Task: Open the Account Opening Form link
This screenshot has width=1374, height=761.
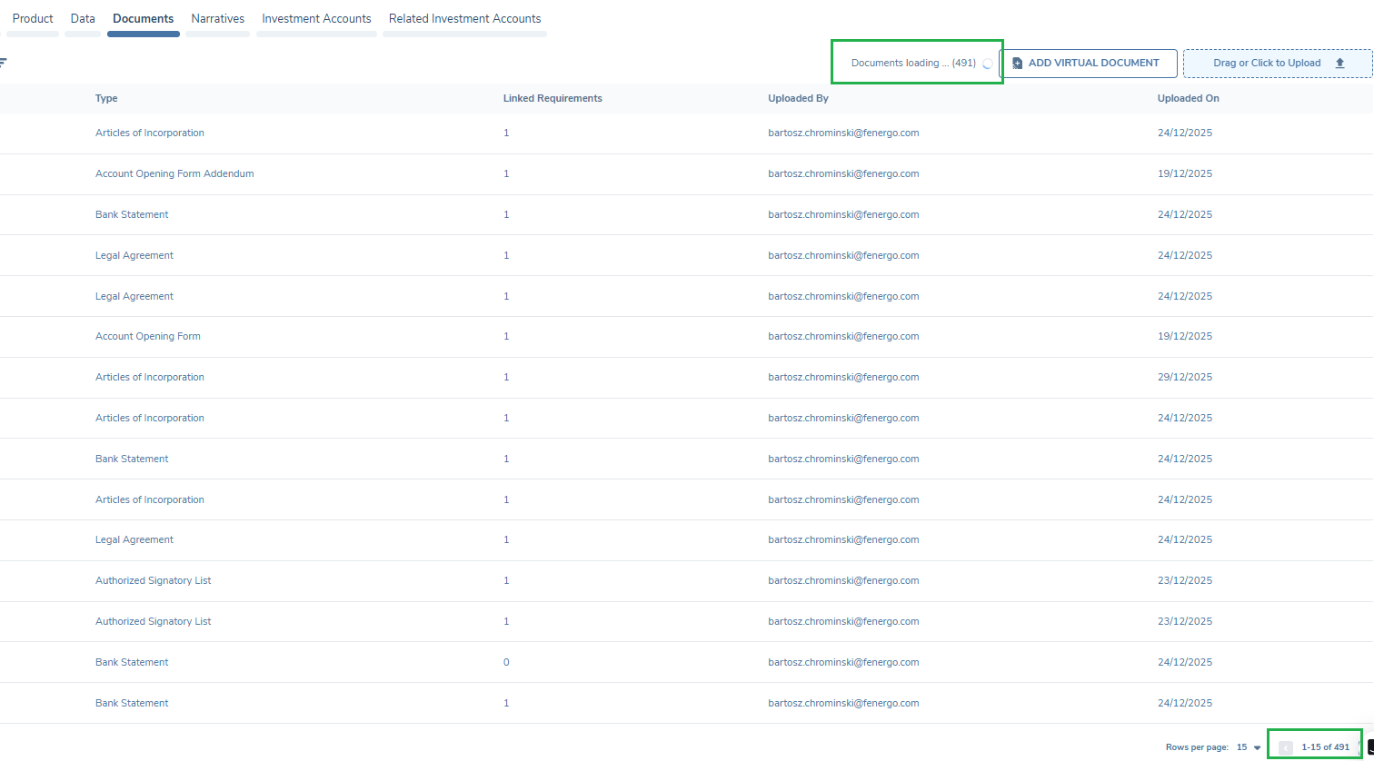Action: (x=148, y=336)
